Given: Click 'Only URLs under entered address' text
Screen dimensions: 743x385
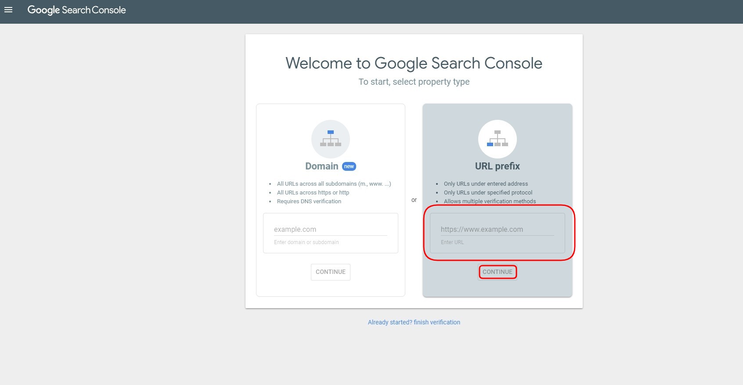Looking at the screenshot, I should pos(486,184).
